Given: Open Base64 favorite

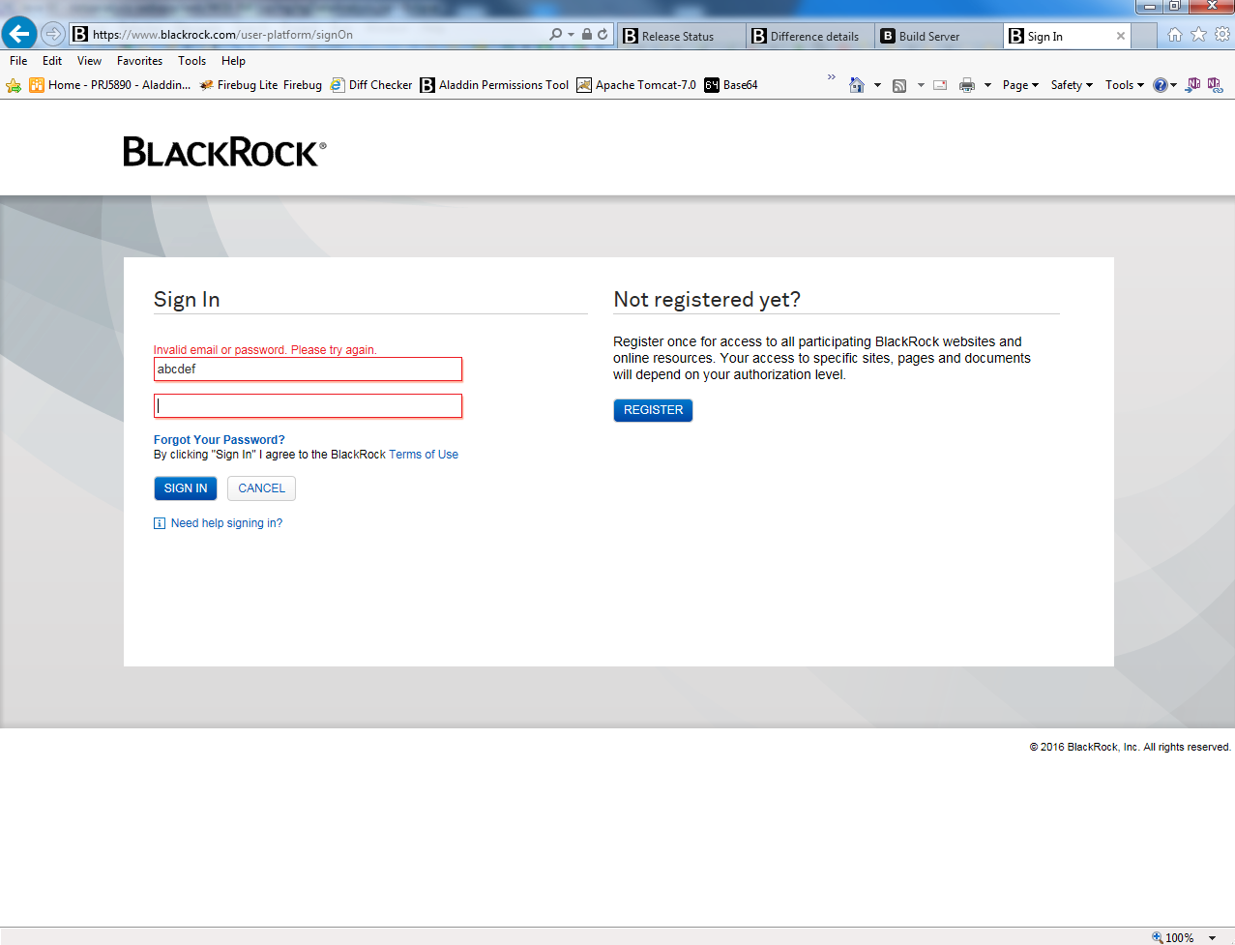Looking at the screenshot, I should [x=731, y=85].
